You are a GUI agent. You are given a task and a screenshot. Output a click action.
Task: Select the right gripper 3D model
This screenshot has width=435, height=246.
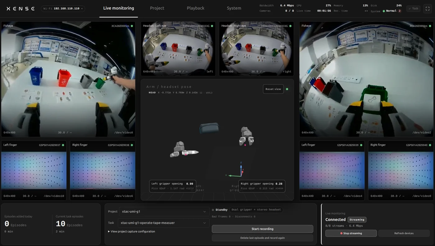click(x=246, y=136)
